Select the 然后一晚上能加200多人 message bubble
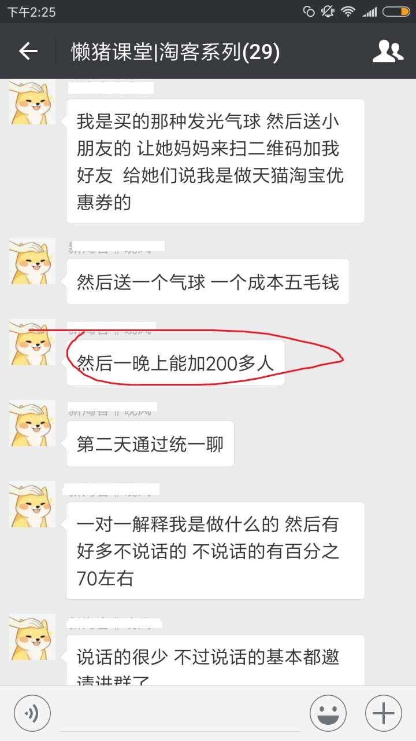 (176, 363)
